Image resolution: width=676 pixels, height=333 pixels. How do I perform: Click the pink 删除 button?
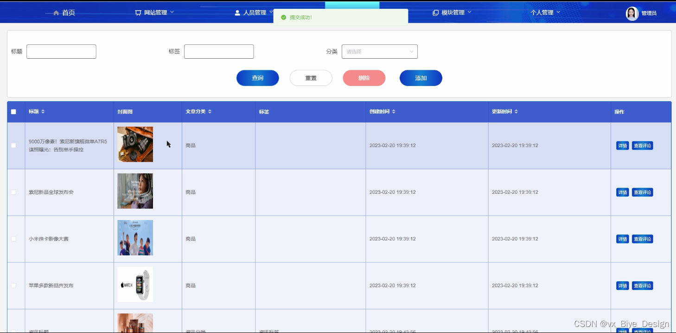point(364,78)
